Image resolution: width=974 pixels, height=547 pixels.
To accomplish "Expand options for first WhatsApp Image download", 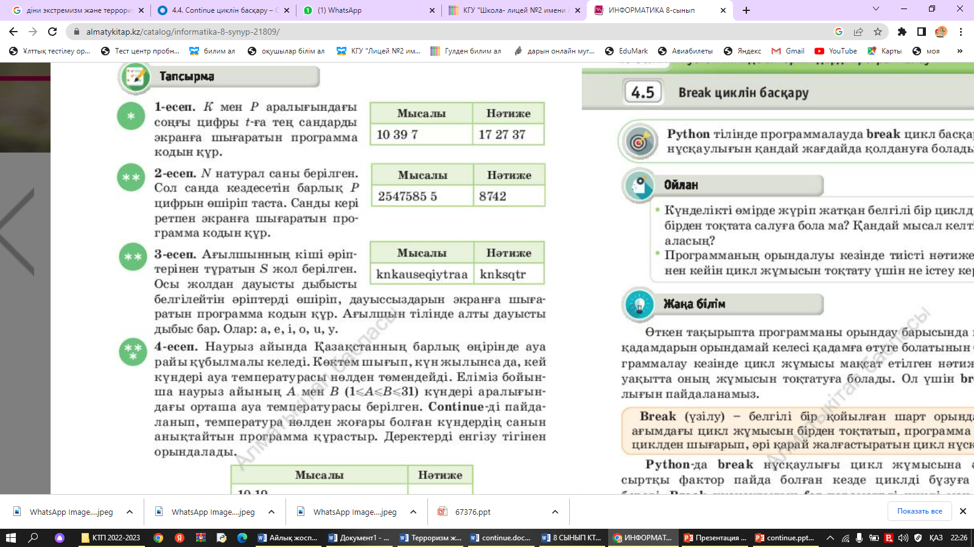I will tap(130, 512).
